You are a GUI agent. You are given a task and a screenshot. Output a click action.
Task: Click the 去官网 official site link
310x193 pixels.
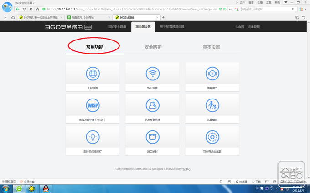(x=239, y=27)
